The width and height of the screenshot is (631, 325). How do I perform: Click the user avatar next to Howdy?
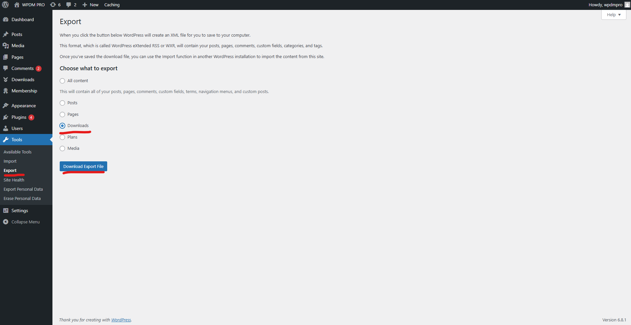[627, 5]
